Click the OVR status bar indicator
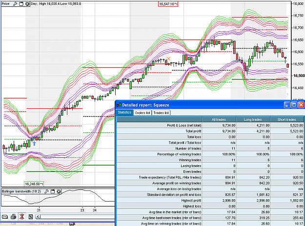This screenshot has height=226, width=305. coord(60,224)
